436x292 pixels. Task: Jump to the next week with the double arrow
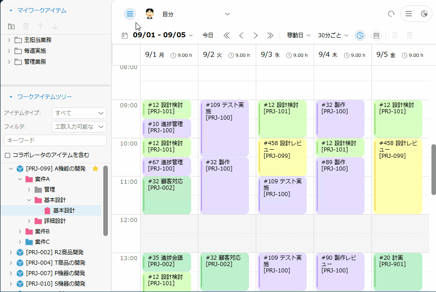270,35
